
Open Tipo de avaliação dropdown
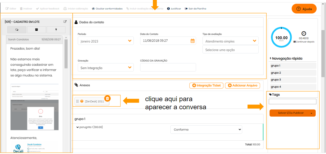pyautogui.click(x=230, y=41)
